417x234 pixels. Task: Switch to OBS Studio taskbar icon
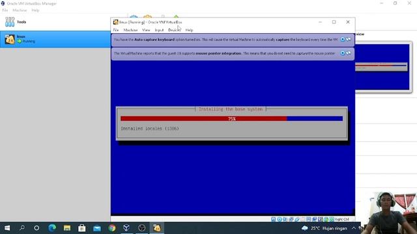click(x=142, y=228)
